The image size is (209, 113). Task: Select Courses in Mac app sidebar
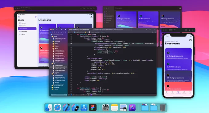pyautogui.click(x=109, y=12)
